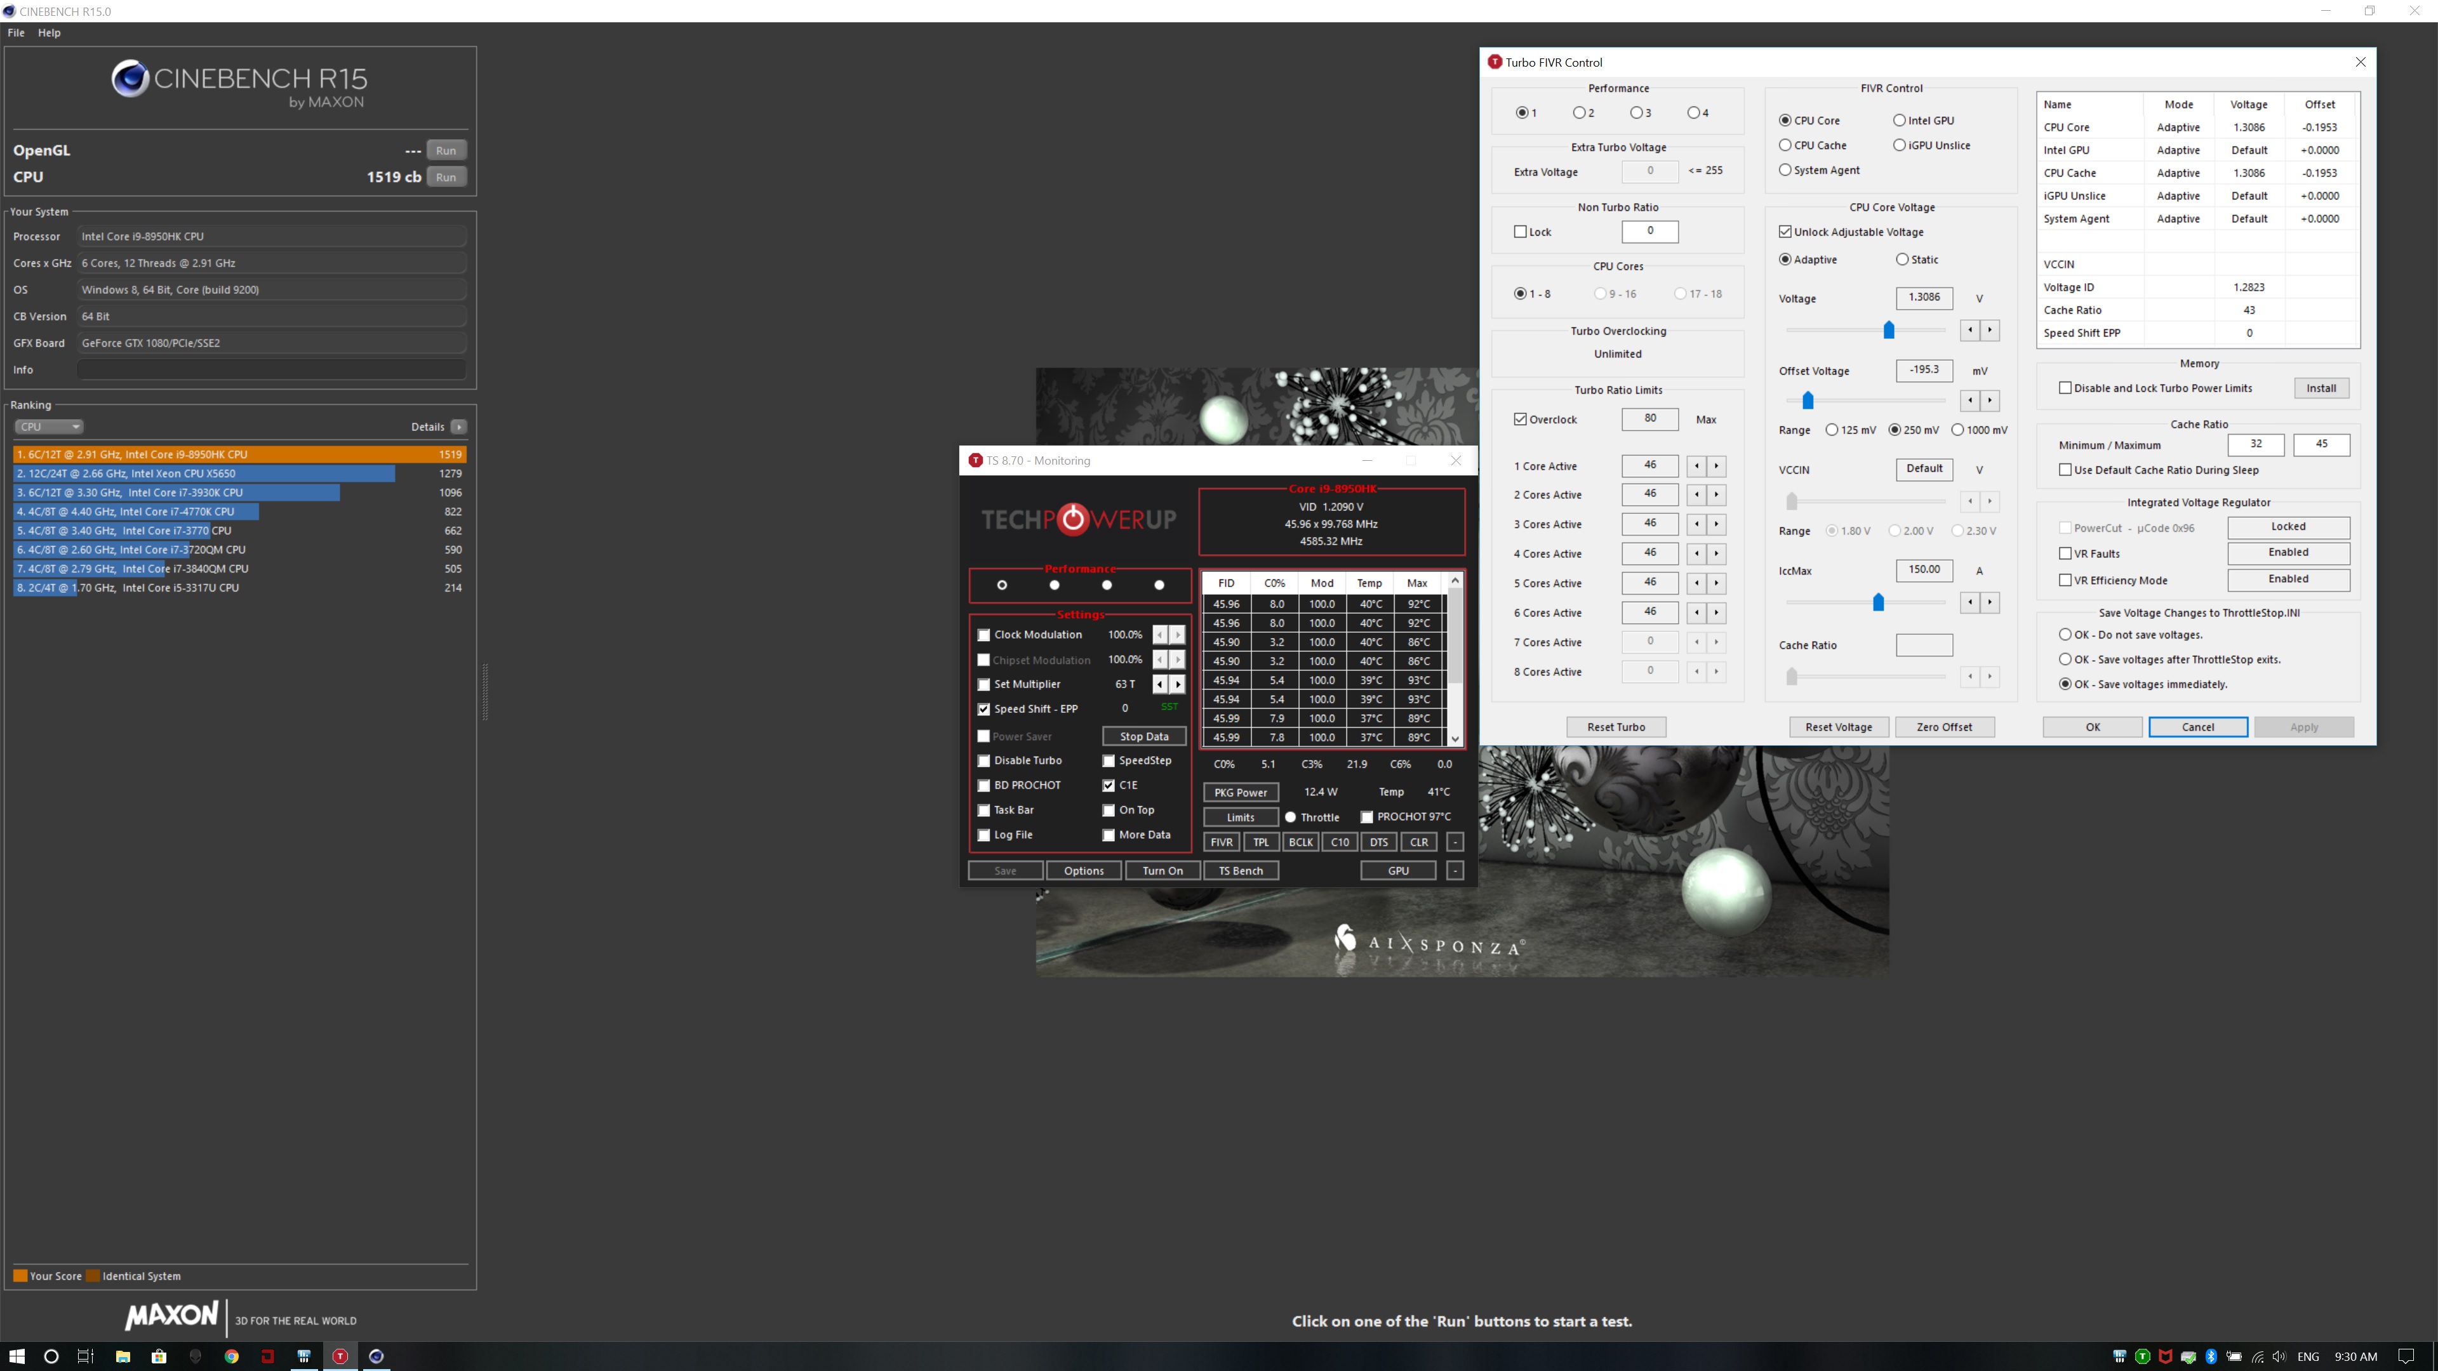Screen dimensions: 2438x1371
Task: Check battery status tray icon
Action: (2235, 1356)
